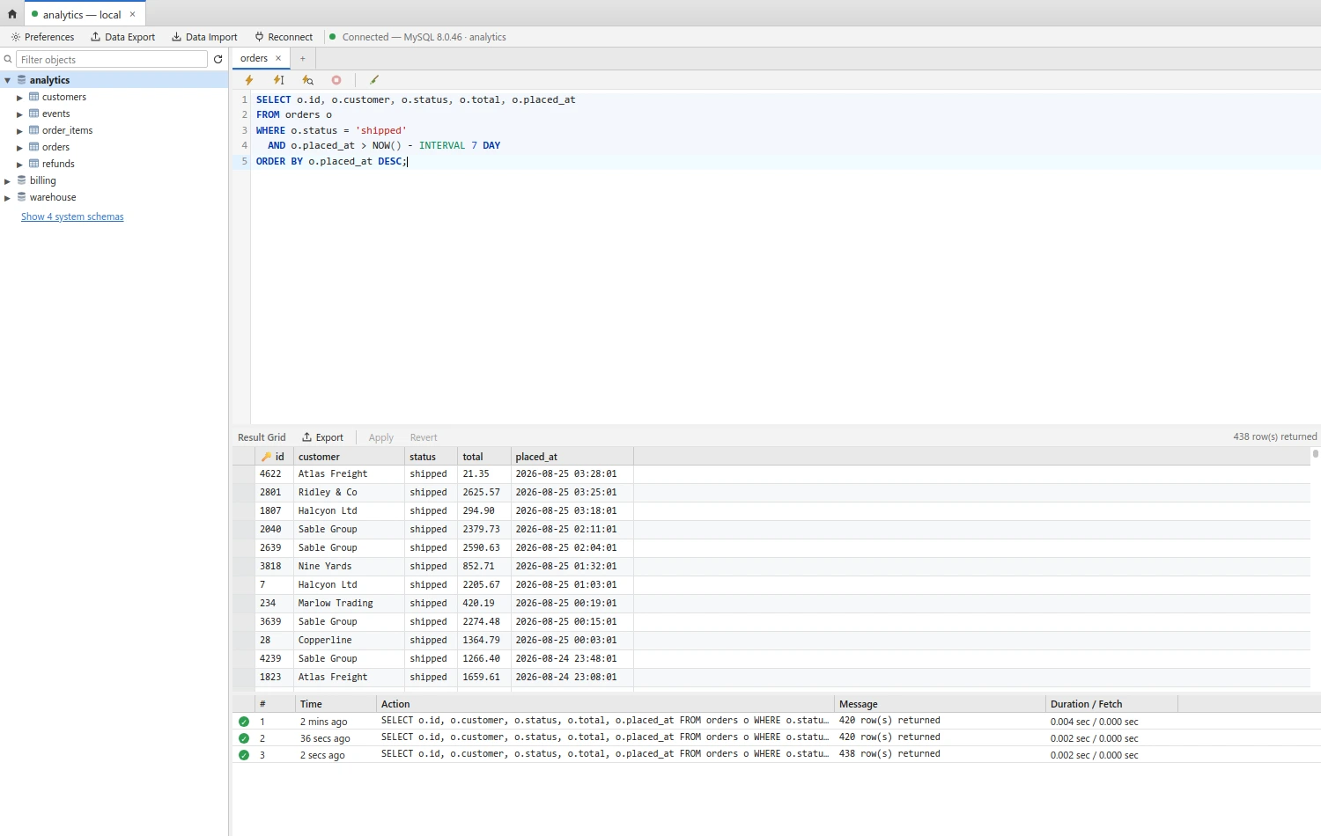Click the Apply button
Screen dimensions: 1321x836
point(381,437)
